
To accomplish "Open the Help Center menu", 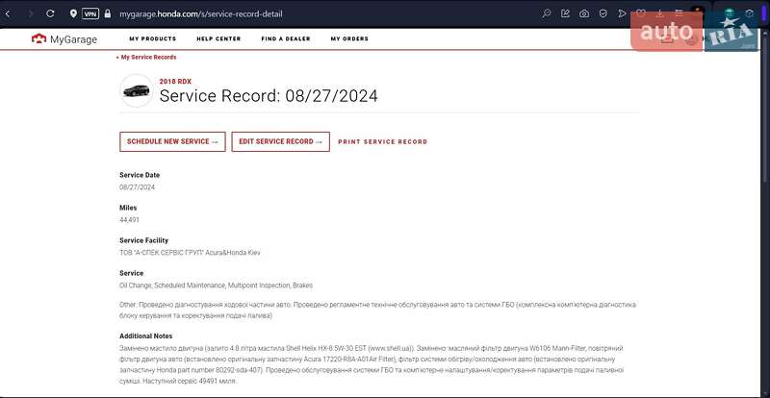I will 218,39.
